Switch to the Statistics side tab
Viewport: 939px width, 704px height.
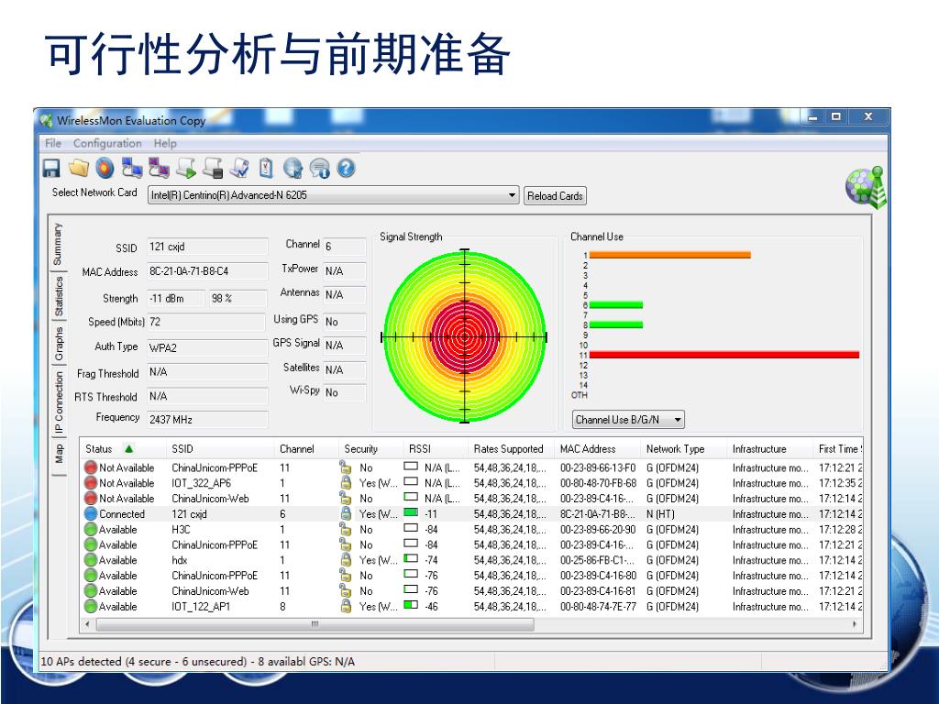tap(59, 296)
